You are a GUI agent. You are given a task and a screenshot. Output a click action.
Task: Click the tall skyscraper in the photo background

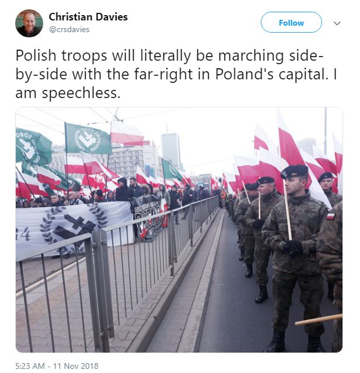[x=171, y=150]
